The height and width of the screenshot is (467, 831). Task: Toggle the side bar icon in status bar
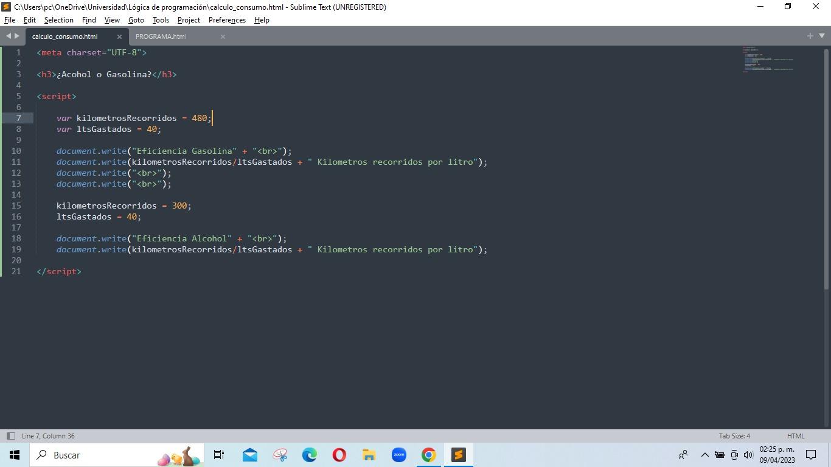[x=10, y=436]
